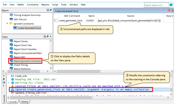Float the Report panel with its undock icon
This screenshot has height=105, width=175.
pyautogui.click(x=51, y=10)
